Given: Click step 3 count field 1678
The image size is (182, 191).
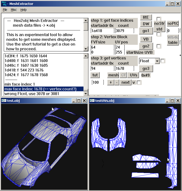Looking at the screenshot, I should pyautogui.click(x=124, y=69).
